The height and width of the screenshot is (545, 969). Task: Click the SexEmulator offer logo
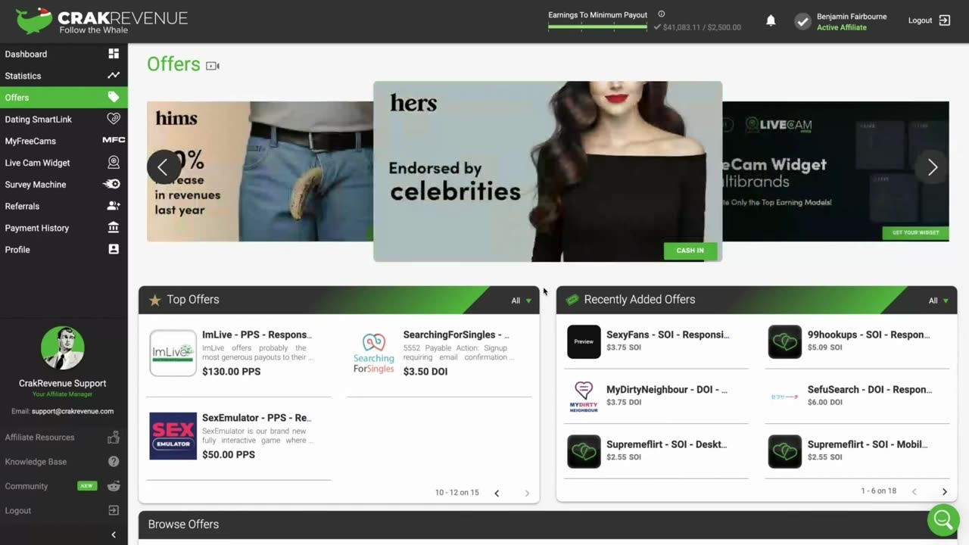(173, 436)
